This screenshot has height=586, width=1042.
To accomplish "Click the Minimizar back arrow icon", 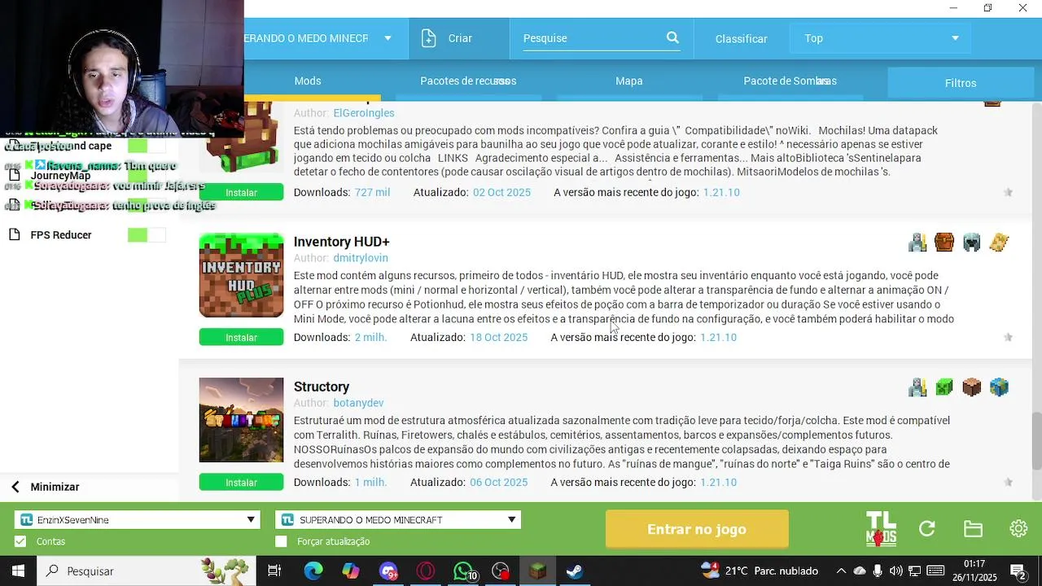I will pos(15,487).
